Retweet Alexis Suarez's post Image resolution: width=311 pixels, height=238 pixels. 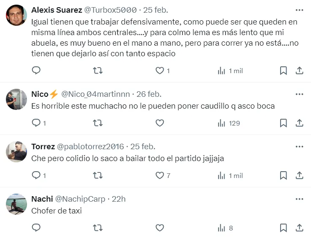[97, 71]
